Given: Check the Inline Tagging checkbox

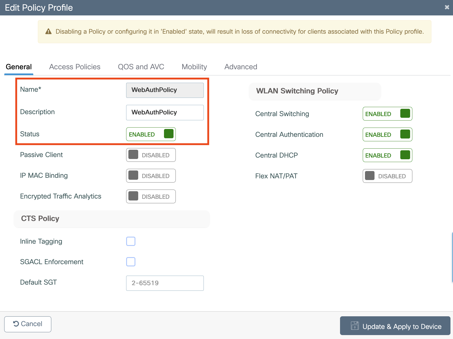Looking at the screenshot, I should [x=131, y=241].
